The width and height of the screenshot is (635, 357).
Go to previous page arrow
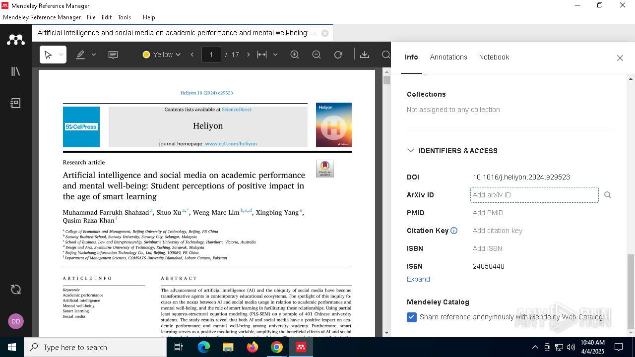coord(192,55)
